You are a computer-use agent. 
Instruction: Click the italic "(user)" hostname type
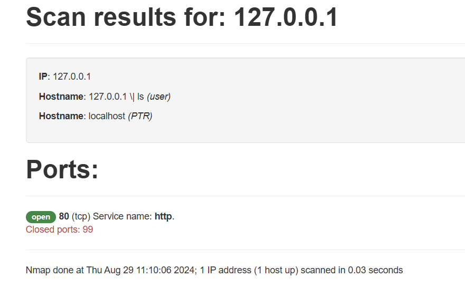159,97
